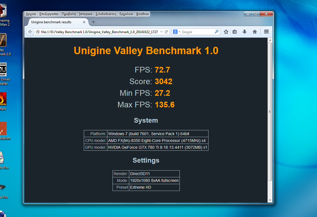Viewport: 317px width, 217px height.
Task: Click the Reload page icon
Action: point(166,32)
